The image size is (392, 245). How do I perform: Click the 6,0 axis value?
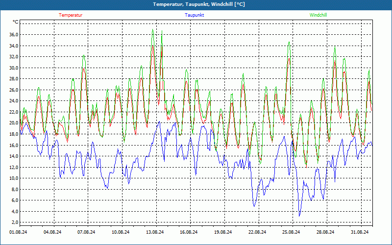click(x=15, y=200)
